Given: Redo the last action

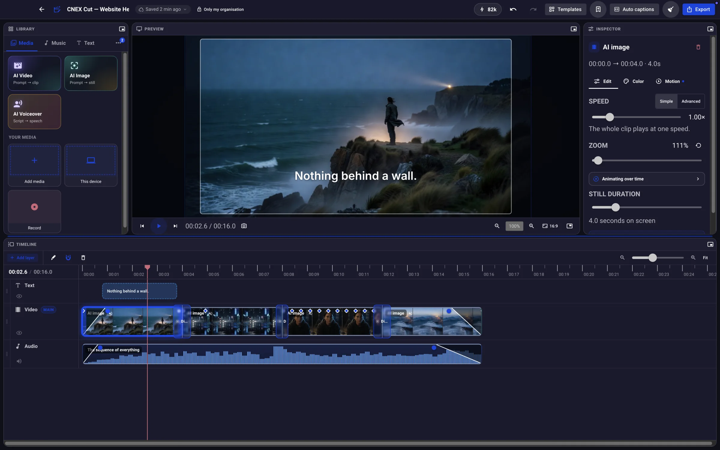Looking at the screenshot, I should pos(533,9).
